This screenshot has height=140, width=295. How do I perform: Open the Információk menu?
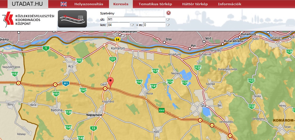click(x=230, y=4)
